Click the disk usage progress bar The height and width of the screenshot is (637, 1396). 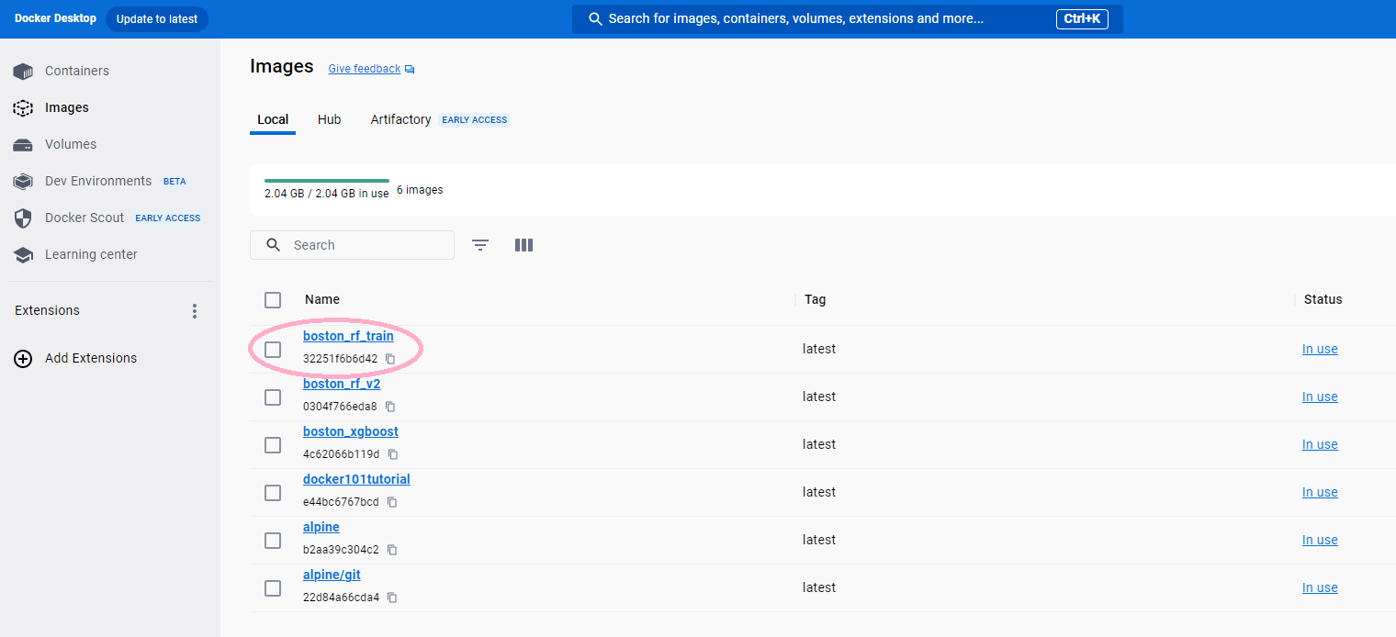point(326,181)
